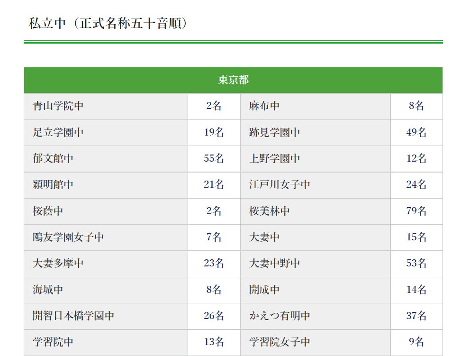Select the 49名 count cell
The height and width of the screenshot is (356, 460).
coord(416,133)
